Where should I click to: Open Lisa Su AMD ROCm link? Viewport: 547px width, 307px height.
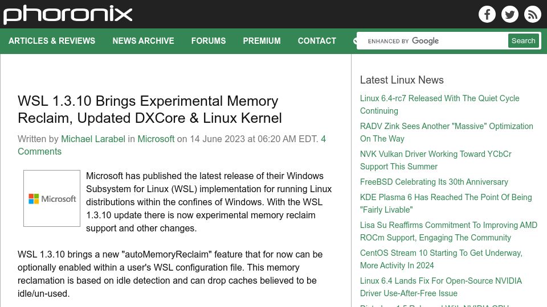[448, 231]
